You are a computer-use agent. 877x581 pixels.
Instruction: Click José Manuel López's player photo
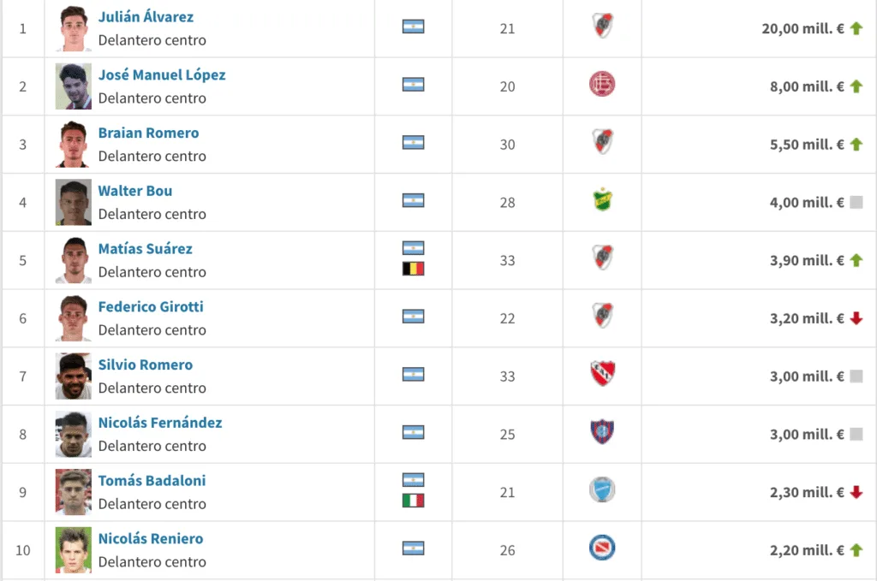(x=74, y=86)
